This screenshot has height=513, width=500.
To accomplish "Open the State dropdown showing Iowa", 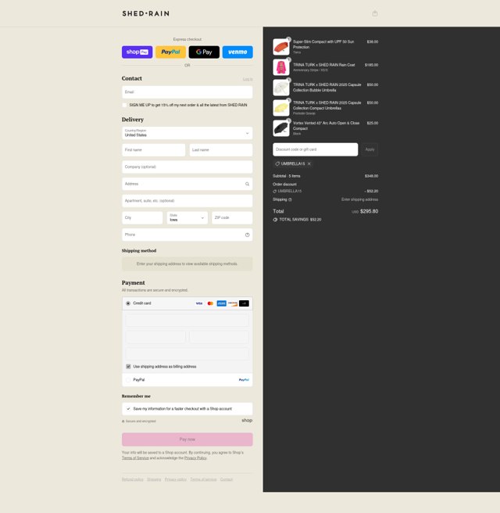I will pyautogui.click(x=187, y=218).
